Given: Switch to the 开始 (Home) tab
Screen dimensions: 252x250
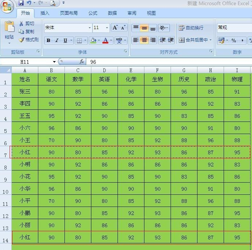Looking at the screenshot, I should (x=25, y=13).
